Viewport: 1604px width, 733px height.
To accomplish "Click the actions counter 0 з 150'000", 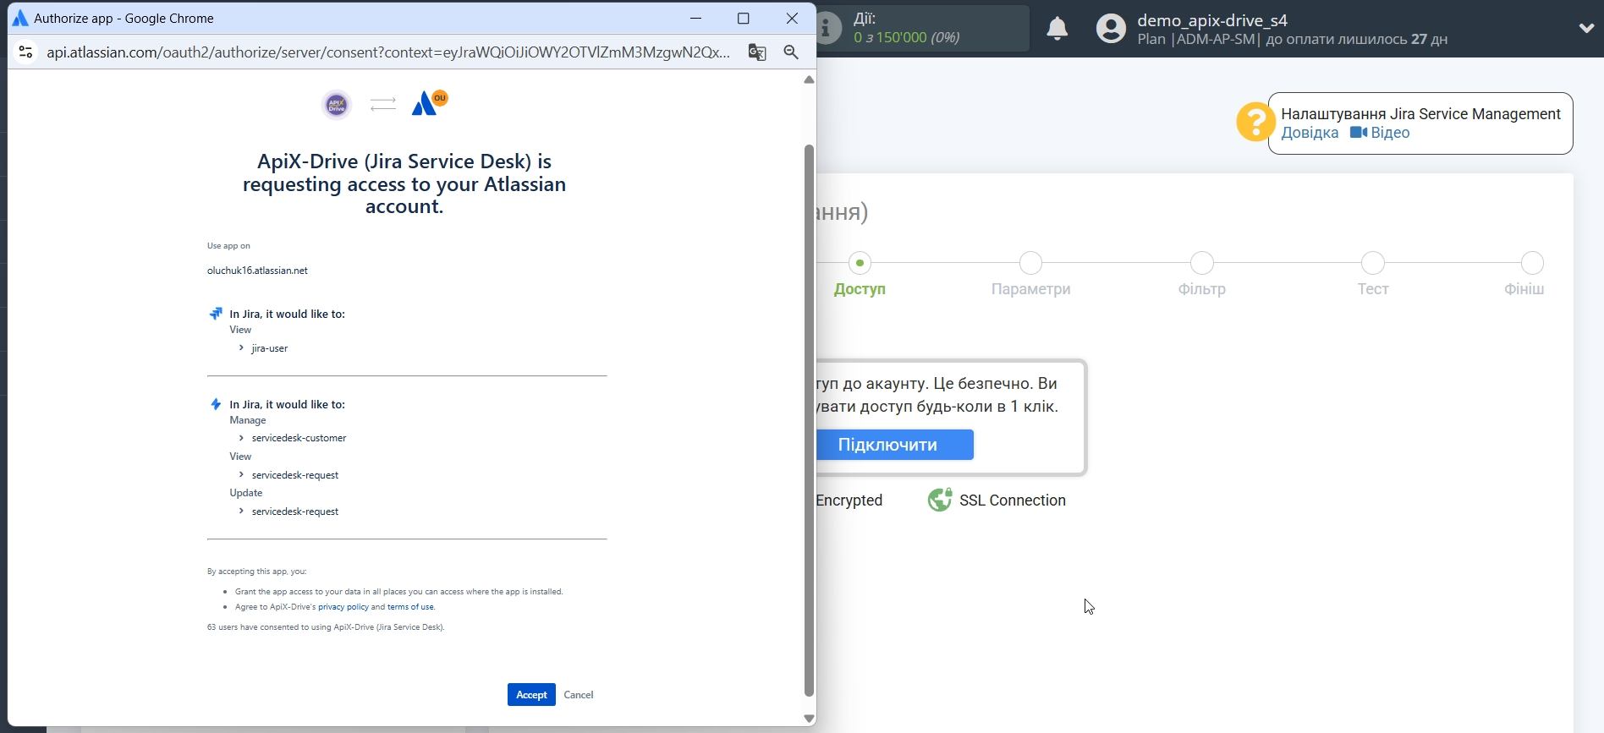I will pyautogui.click(x=907, y=38).
